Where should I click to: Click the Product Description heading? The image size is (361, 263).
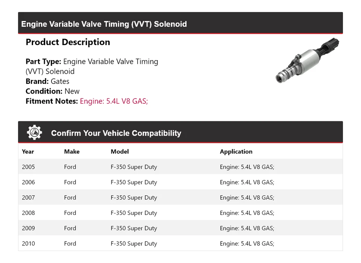[x=68, y=42]
